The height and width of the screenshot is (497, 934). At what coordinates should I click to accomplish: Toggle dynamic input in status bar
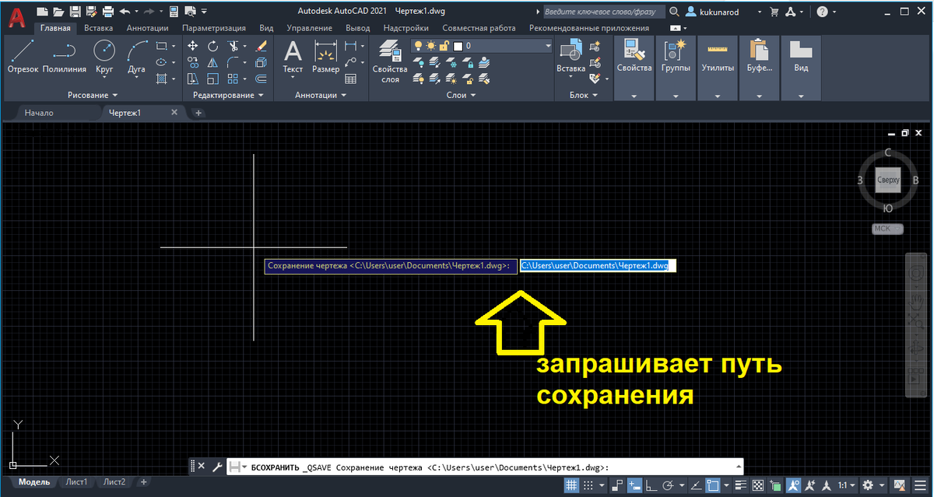click(x=634, y=485)
